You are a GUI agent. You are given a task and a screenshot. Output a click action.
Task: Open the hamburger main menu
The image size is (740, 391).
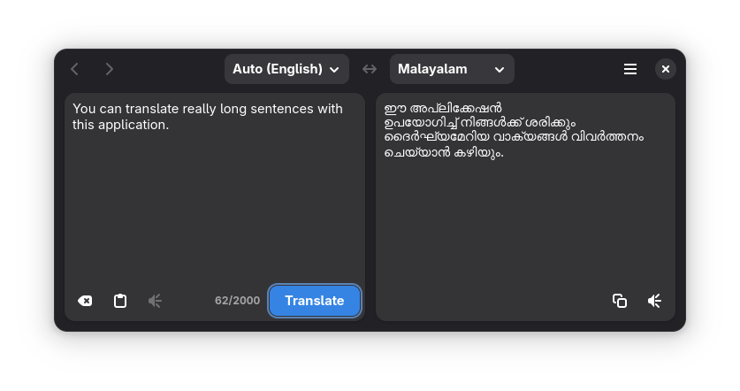coord(630,69)
